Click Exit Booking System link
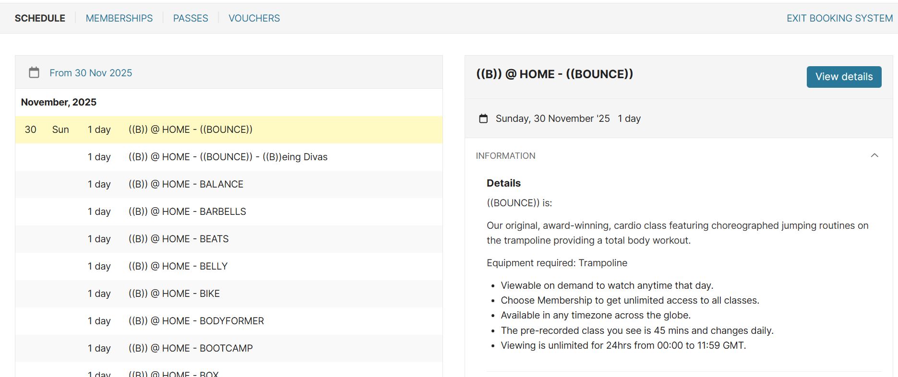This screenshot has width=898, height=377. click(x=839, y=18)
